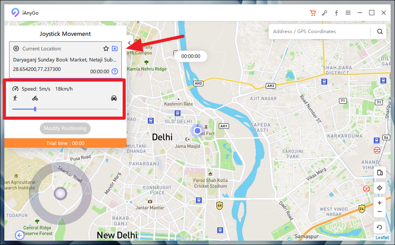Image resolution: width=395 pixels, height=245 pixels.
Task: Click the blue current location marker on the map
Action: click(197, 131)
